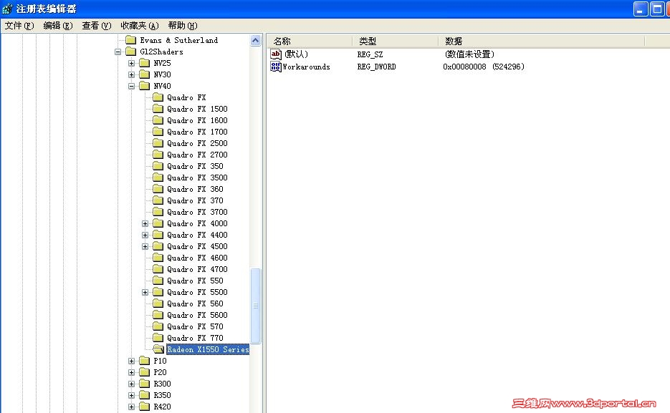Sort by the 数据 column header
Image resolution: width=670 pixels, height=413 pixels.
(542, 42)
